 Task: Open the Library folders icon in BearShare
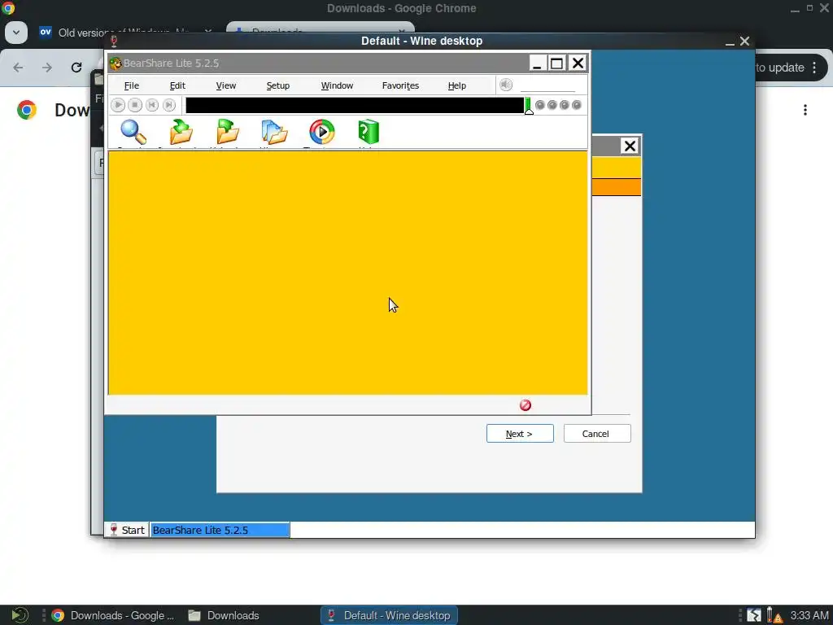pyautogui.click(x=274, y=132)
